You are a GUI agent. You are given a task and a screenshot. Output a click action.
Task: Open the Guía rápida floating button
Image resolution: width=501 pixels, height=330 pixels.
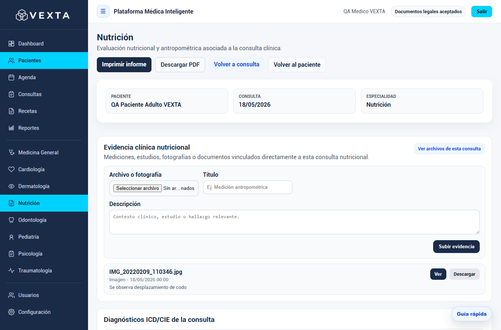tap(472, 314)
